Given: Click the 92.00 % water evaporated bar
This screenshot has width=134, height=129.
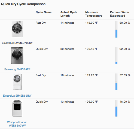Looking at the screenshot, I should (116, 56).
